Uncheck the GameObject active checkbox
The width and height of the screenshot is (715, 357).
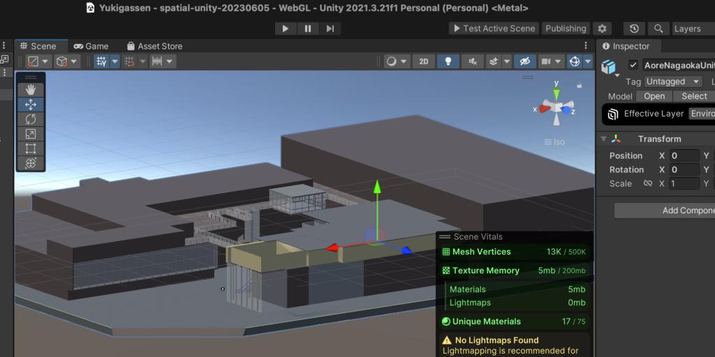[633, 65]
